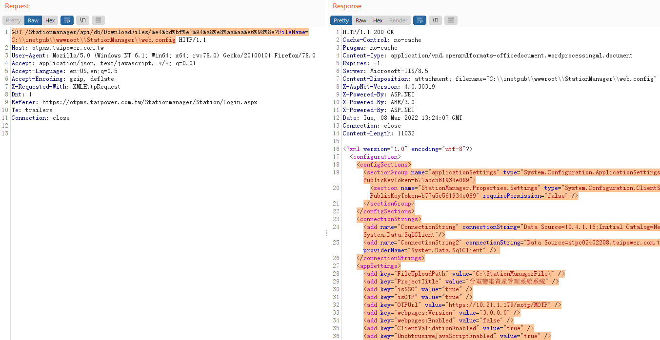Click the X-Powered-By: ARR/3.0 header
Image resolution: width=660 pixels, height=340 pixels.
pos(379,102)
